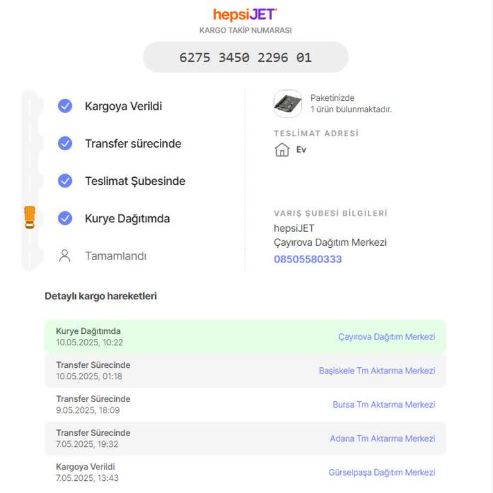Viewport: 493px width, 493px height.
Task: Open Adana Tm Aktarma Merkezi link
Action: tap(383, 438)
